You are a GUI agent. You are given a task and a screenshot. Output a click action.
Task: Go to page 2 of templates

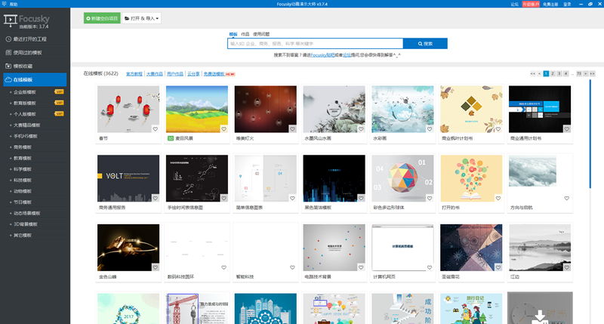pyautogui.click(x=553, y=74)
